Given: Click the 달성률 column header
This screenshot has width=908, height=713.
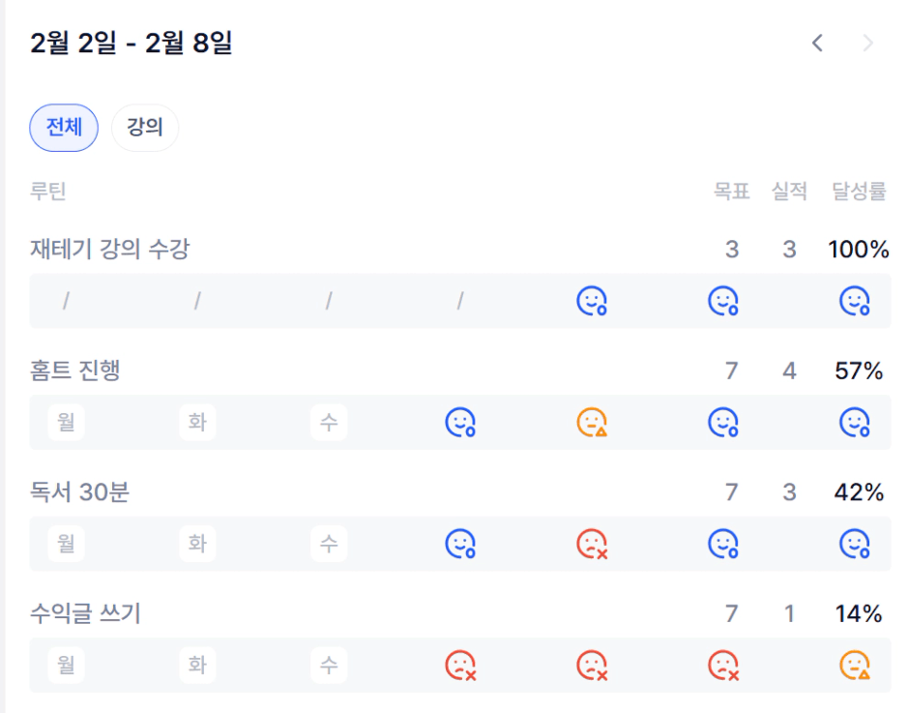Looking at the screenshot, I should click(858, 192).
